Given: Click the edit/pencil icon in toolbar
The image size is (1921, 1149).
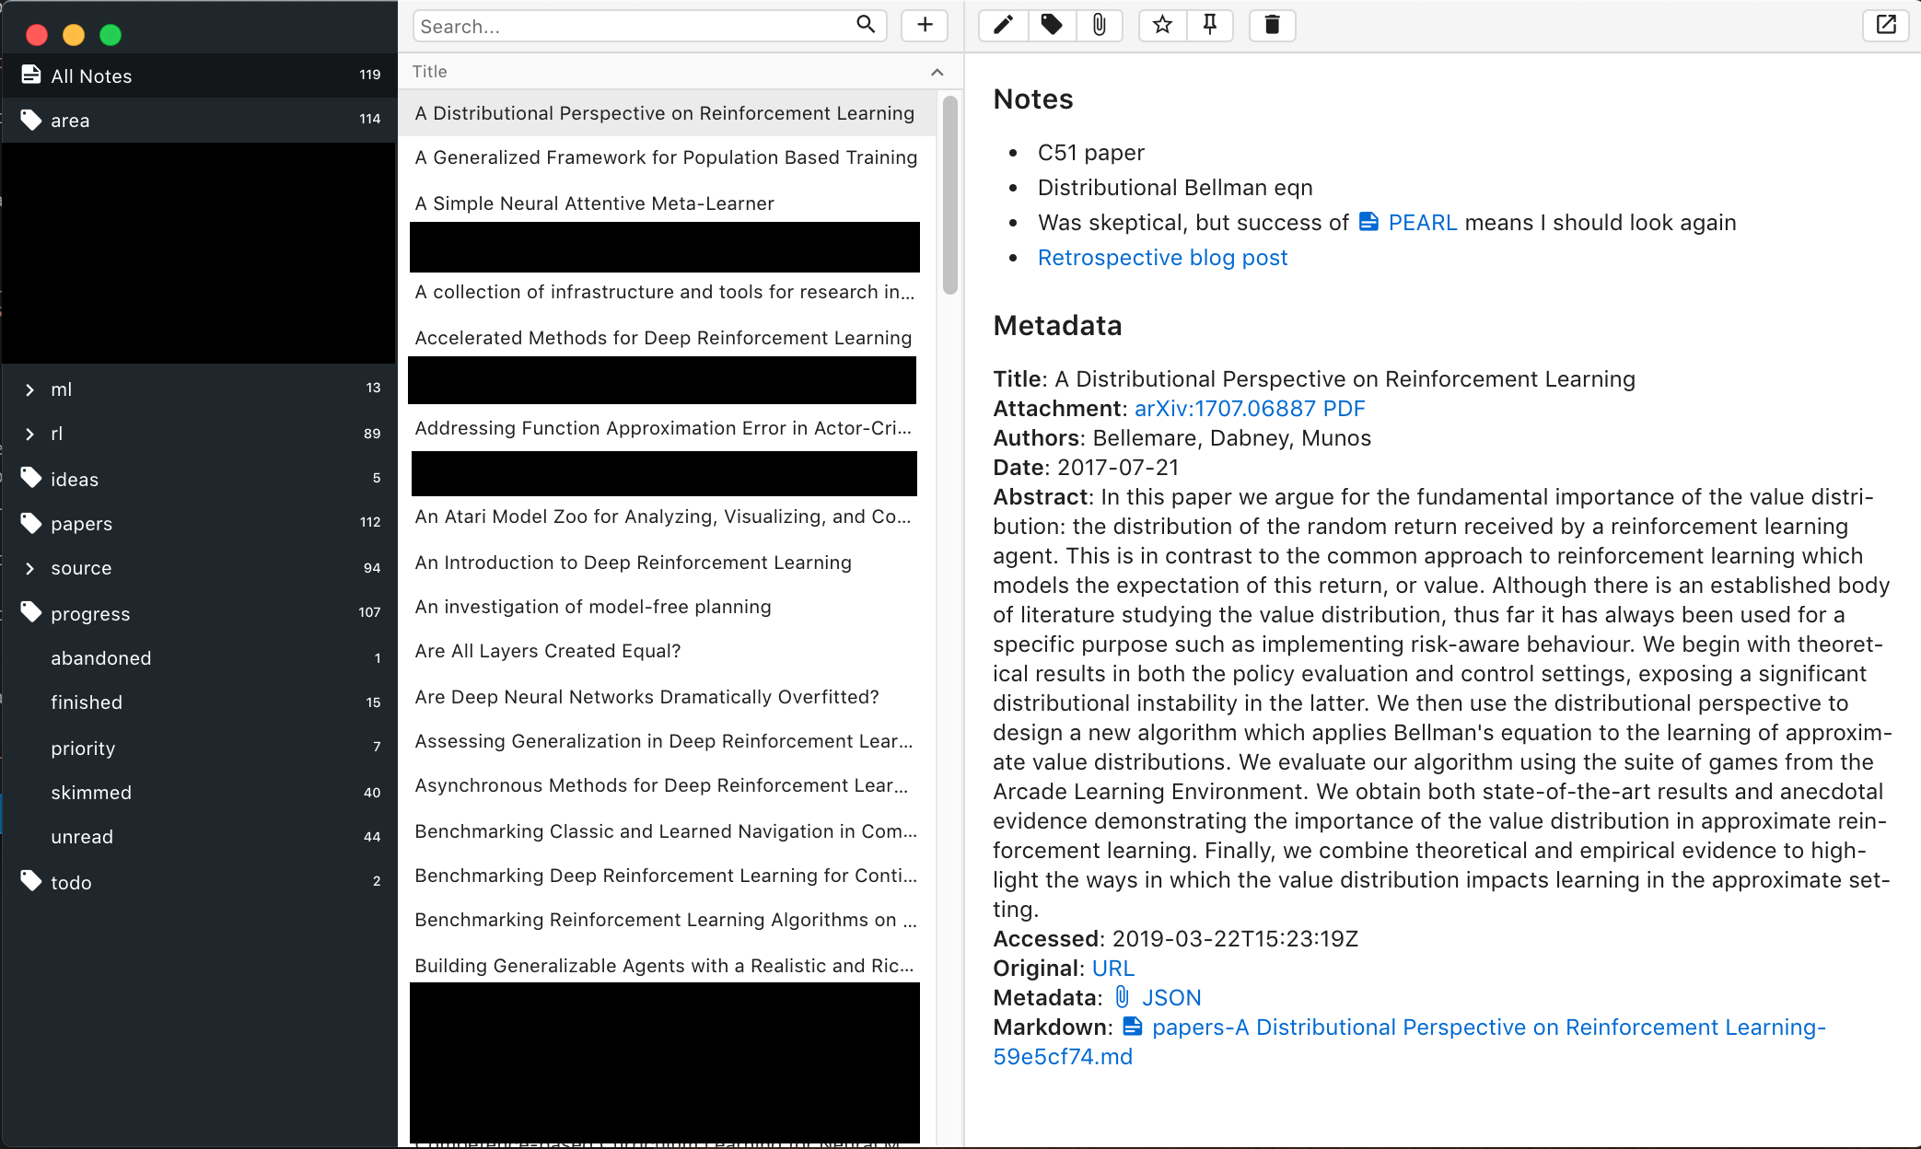Looking at the screenshot, I should [1005, 25].
